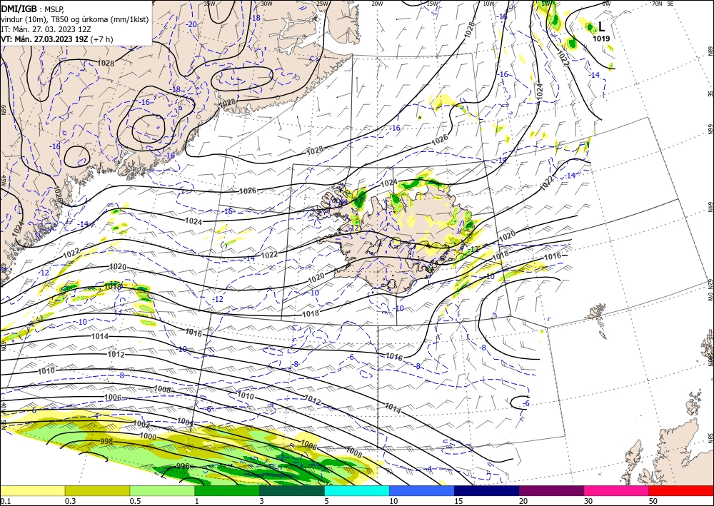This screenshot has width=714, height=506.
Task: Click the '-20' temperature contour label
Action: (x=192, y=24)
